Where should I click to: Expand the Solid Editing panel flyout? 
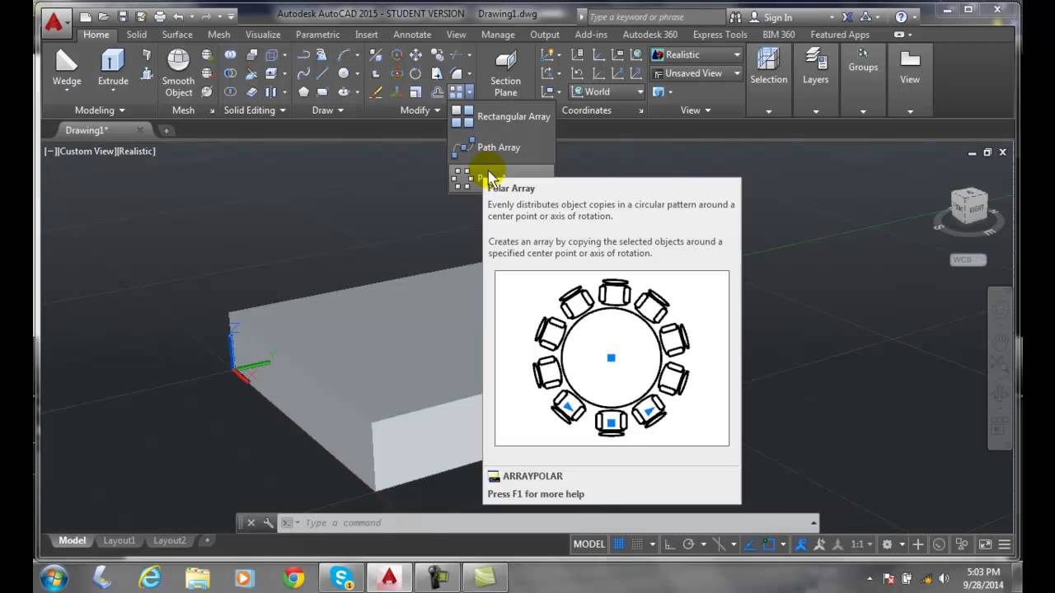(x=255, y=110)
